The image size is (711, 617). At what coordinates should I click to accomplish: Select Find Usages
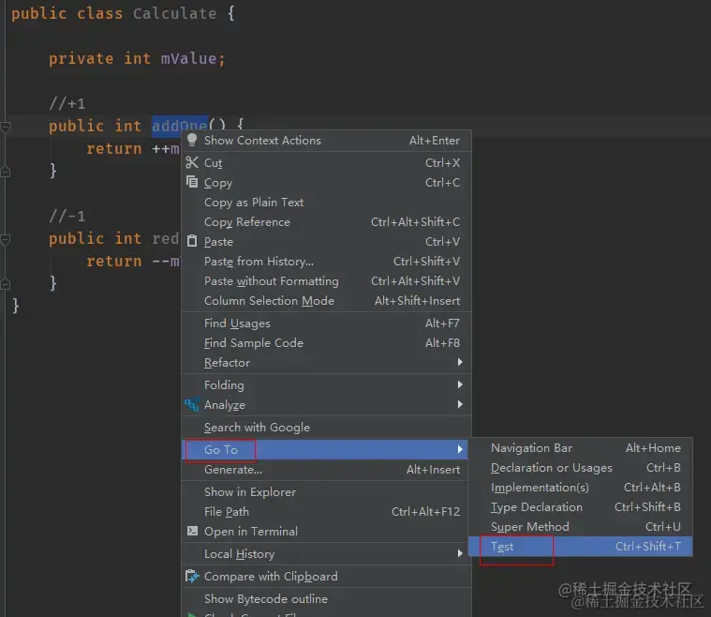(x=327, y=323)
